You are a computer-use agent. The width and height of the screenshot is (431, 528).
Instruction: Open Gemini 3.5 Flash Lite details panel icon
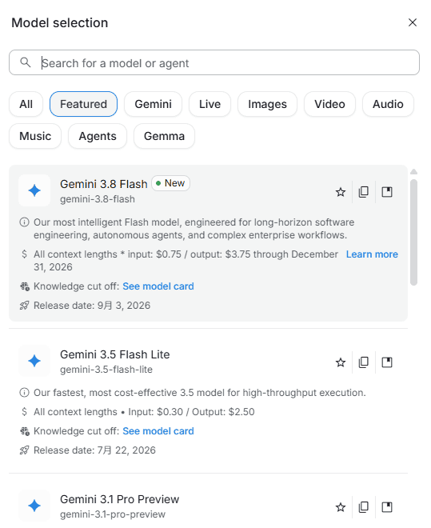pyautogui.click(x=387, y=362)
